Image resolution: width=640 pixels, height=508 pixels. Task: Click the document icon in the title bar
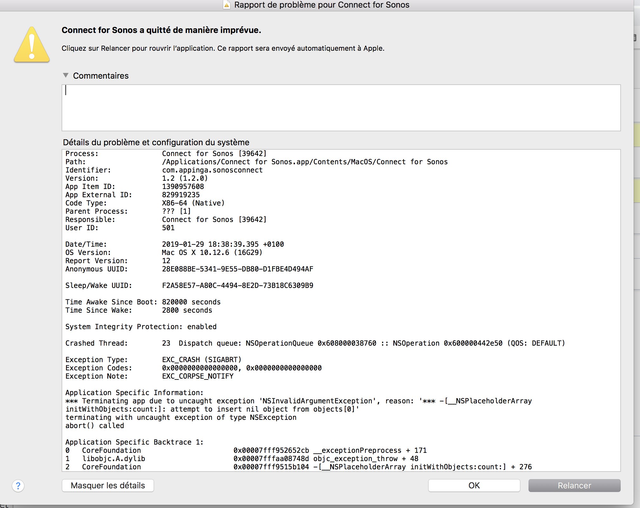tap(227, 5)
